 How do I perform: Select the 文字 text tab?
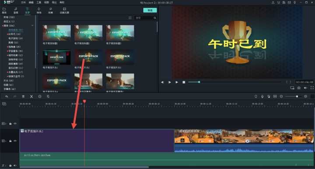point(27,10)
